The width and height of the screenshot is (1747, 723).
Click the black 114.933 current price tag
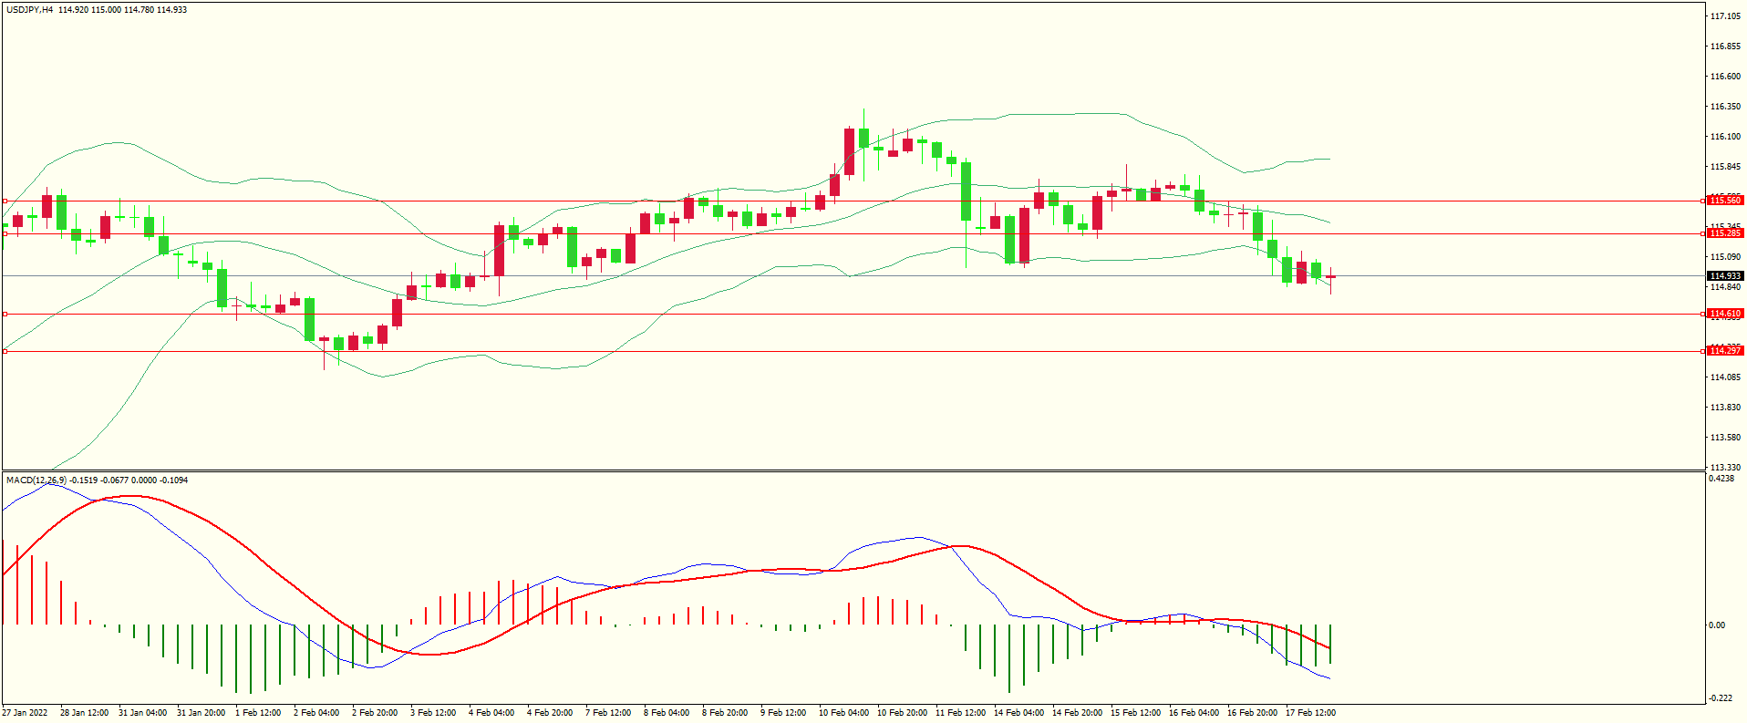click(x=1725, y=276)
